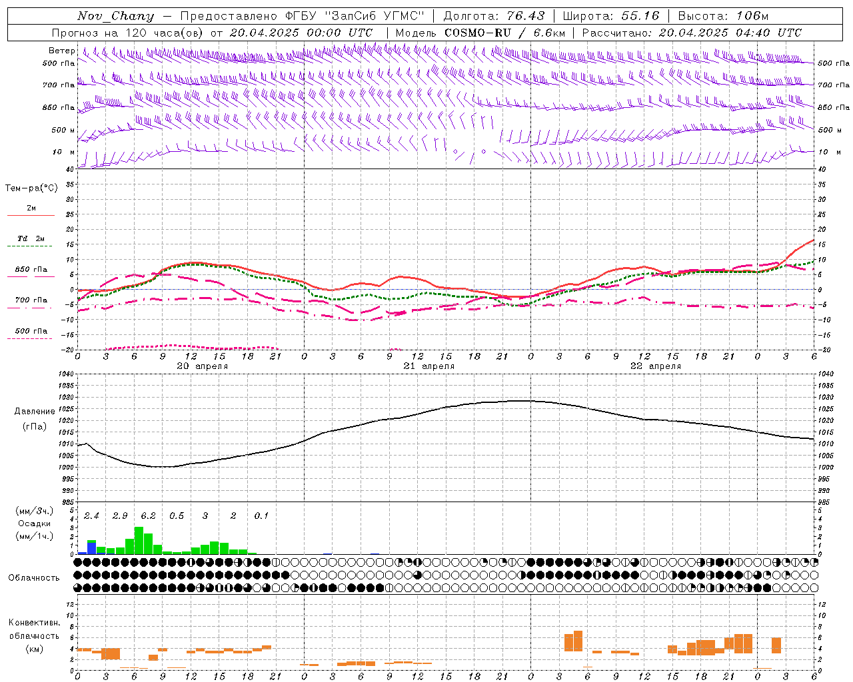Click the 3-hour precipitation value 0.1

[x=261, y=515]
